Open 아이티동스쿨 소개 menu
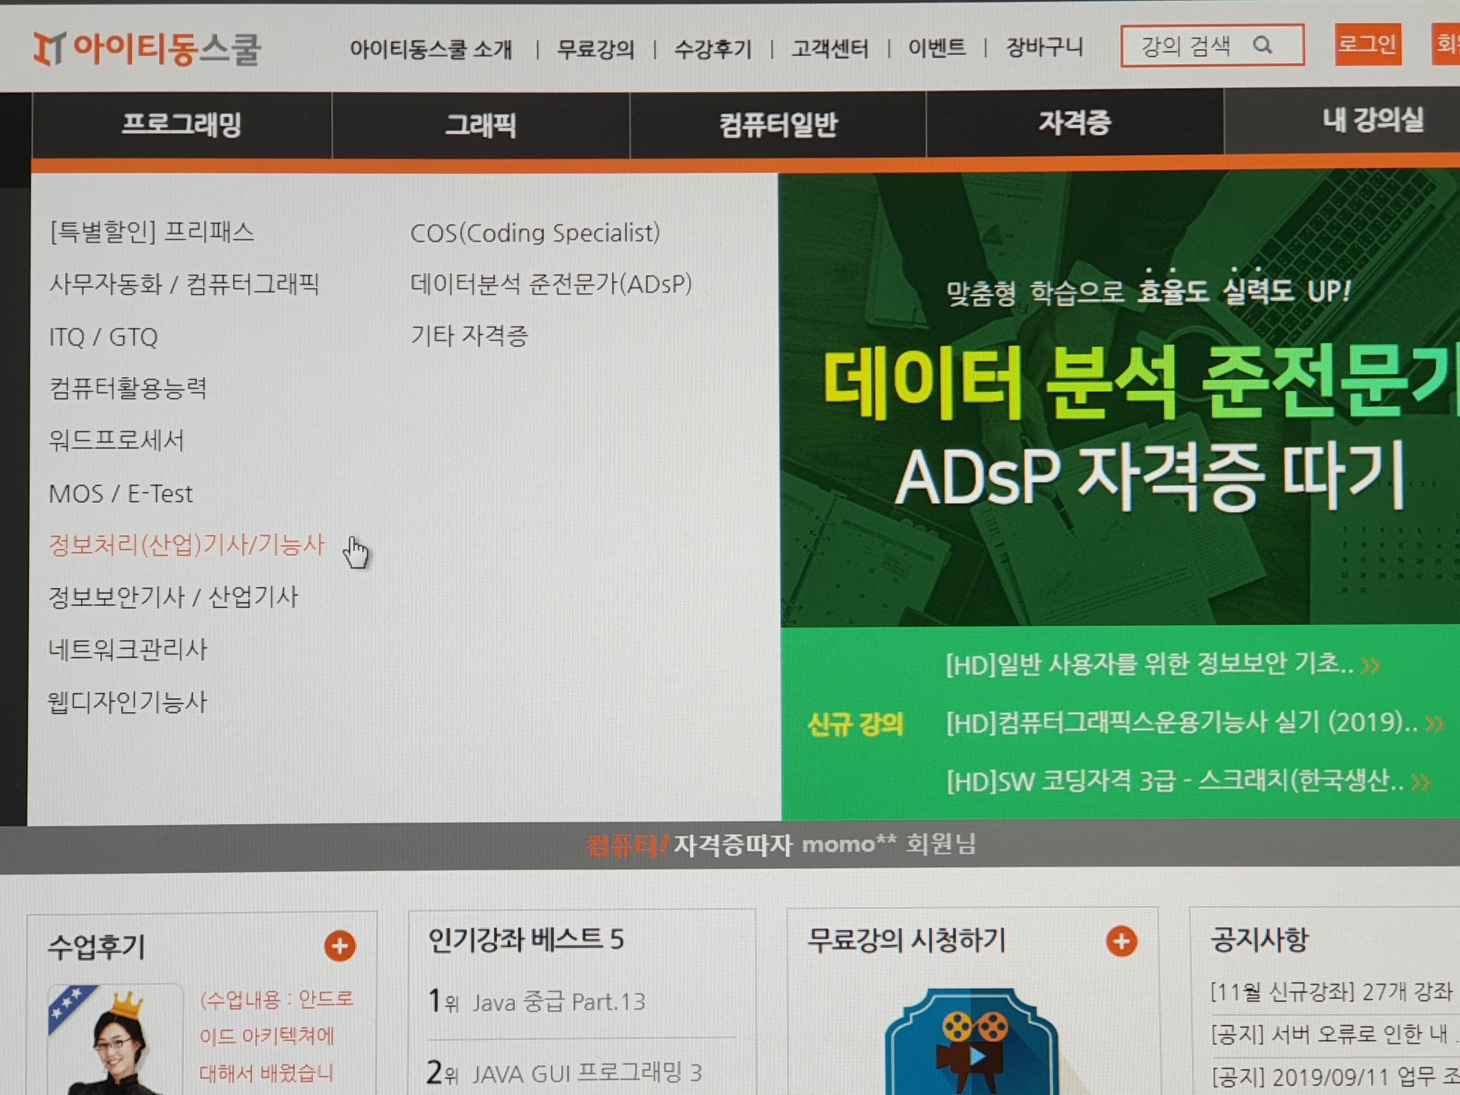This screenshot has width=1460, height=1095. pos(431,49)
